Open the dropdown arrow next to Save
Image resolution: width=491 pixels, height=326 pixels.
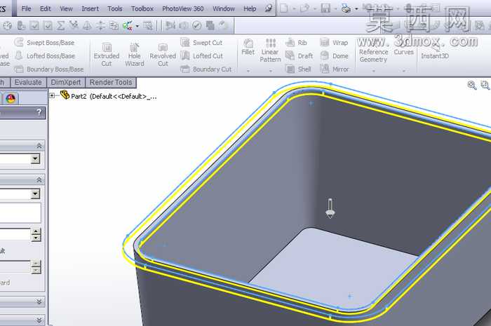click(336, 8)
